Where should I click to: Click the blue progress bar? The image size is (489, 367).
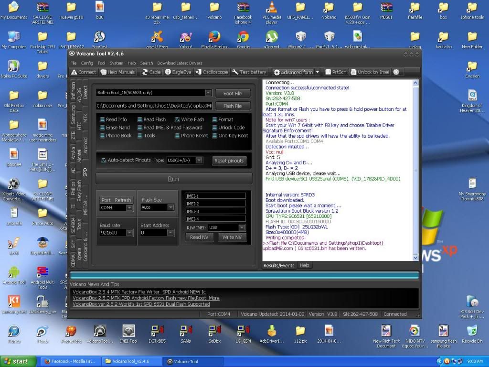244,275
